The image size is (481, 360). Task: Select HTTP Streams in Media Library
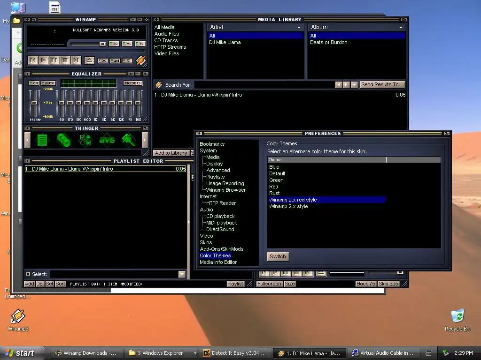click(170, 47)
